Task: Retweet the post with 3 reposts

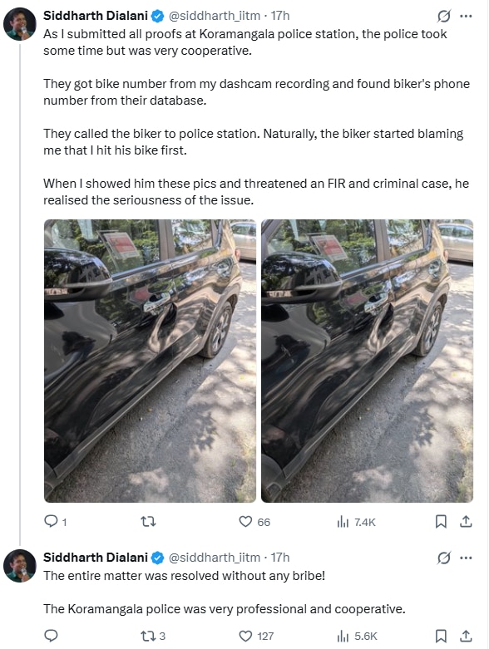Action: point(153,636)
